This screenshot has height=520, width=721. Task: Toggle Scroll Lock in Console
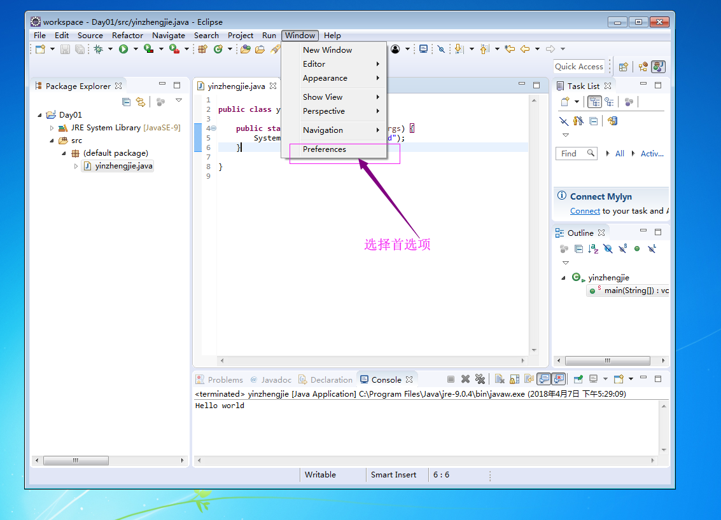pyautogui.click(x=515, y=379)
